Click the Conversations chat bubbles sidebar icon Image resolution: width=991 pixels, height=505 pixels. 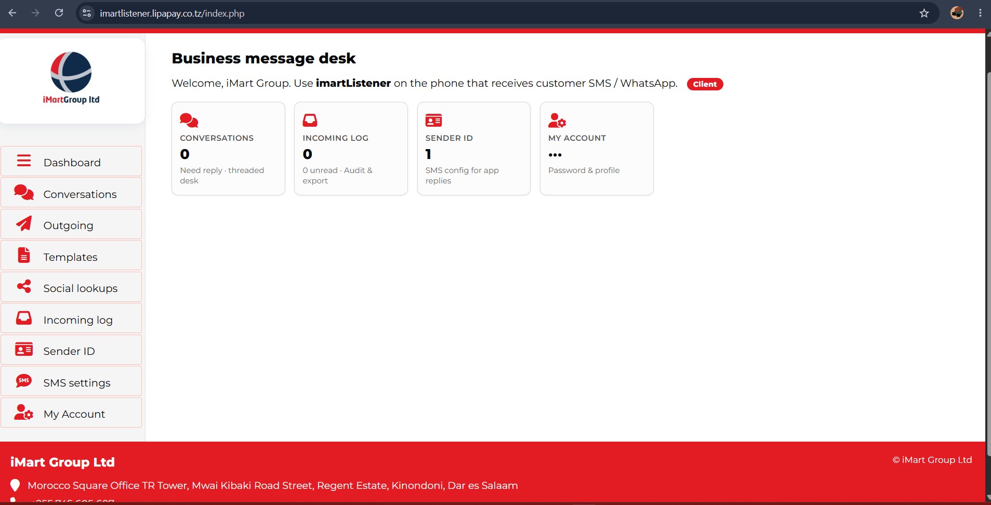24,192
